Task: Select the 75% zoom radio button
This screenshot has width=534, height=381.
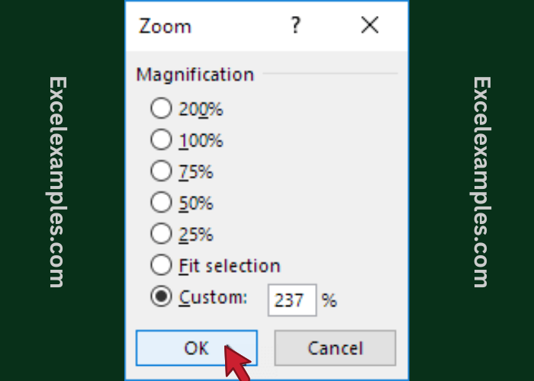Action: tap(161, 171)
